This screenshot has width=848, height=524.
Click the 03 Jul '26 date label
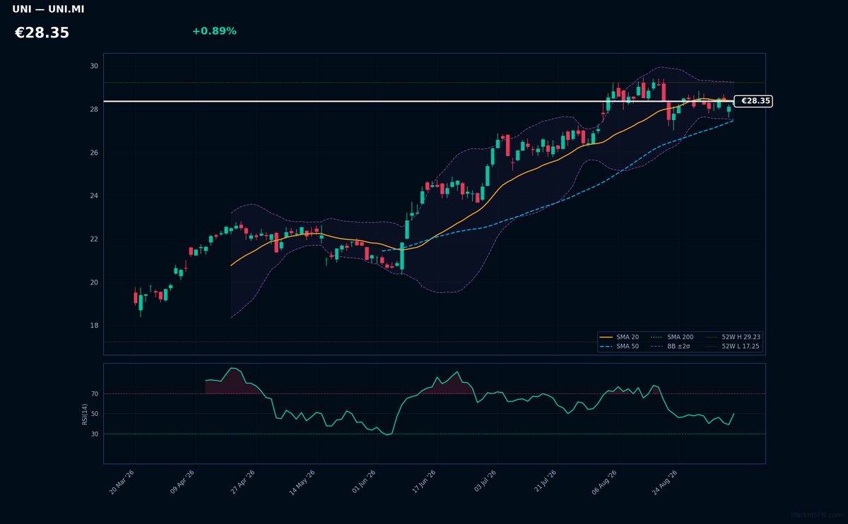pyautogui.click(x=484, y=482)
